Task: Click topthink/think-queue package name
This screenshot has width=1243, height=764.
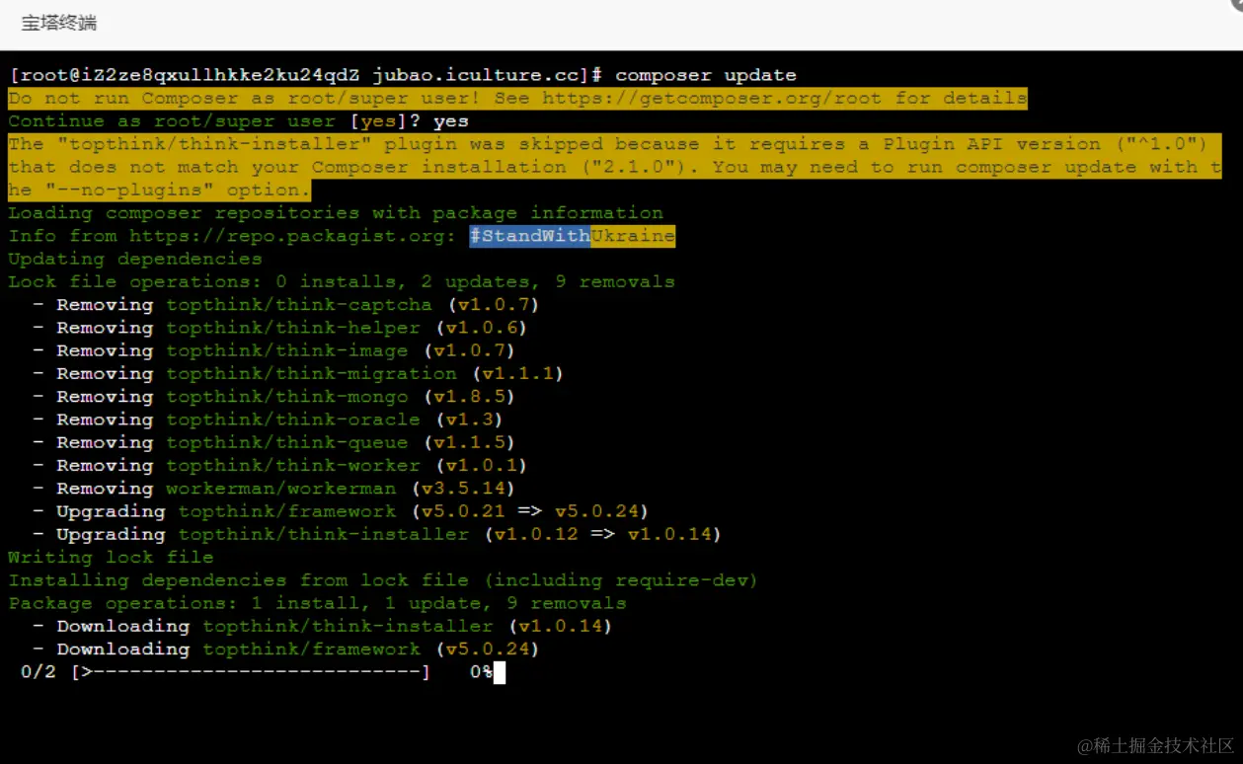Action: [287, 442]
